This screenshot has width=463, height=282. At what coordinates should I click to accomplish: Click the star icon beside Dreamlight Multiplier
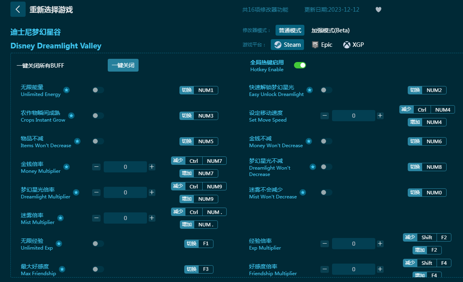(76, 193)
